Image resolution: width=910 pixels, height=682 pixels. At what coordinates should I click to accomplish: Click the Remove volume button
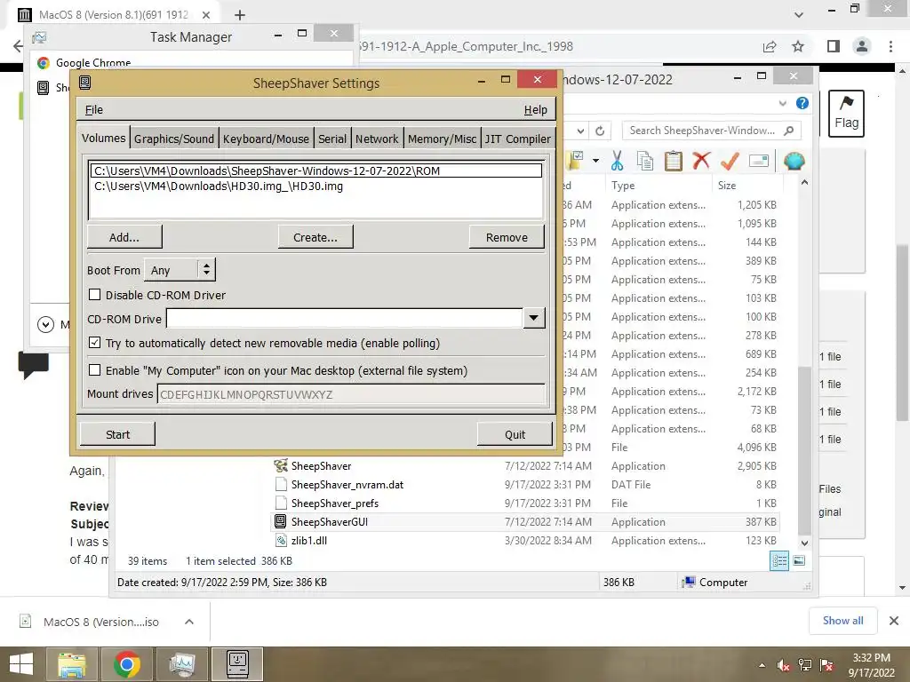507,237
